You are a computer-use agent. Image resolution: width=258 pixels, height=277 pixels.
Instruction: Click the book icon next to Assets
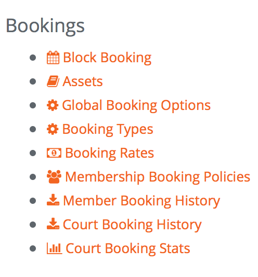(x=53, y=81)
